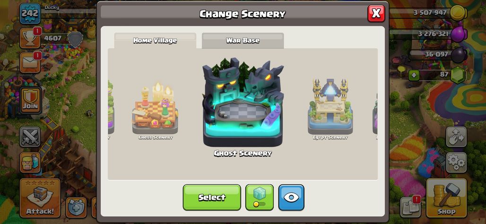The height and width of the screenshot is (224, 486).
Task: Tap the Attack! button
Action: (40, 198)
